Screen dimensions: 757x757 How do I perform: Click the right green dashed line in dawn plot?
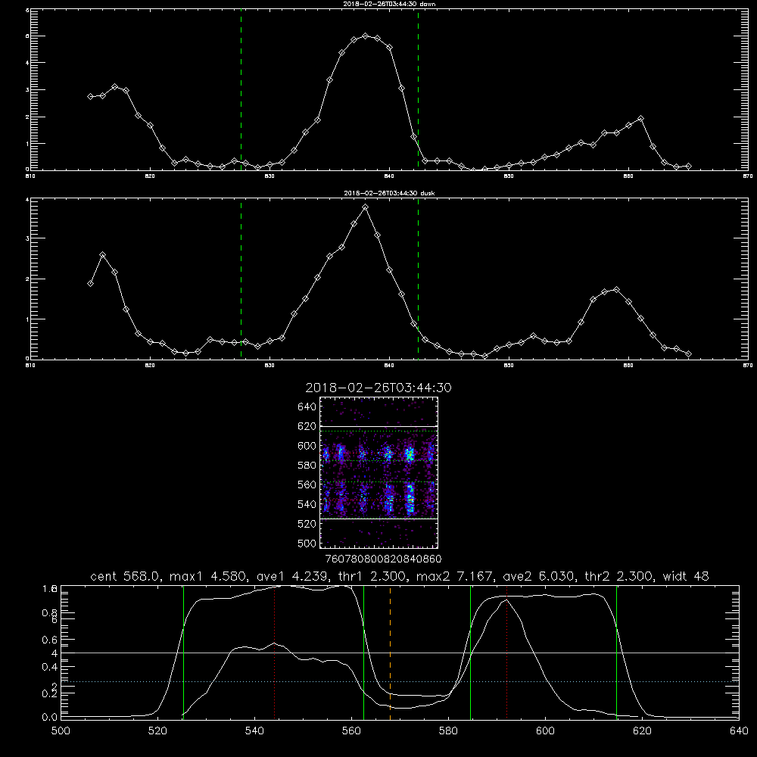point(418,89)
